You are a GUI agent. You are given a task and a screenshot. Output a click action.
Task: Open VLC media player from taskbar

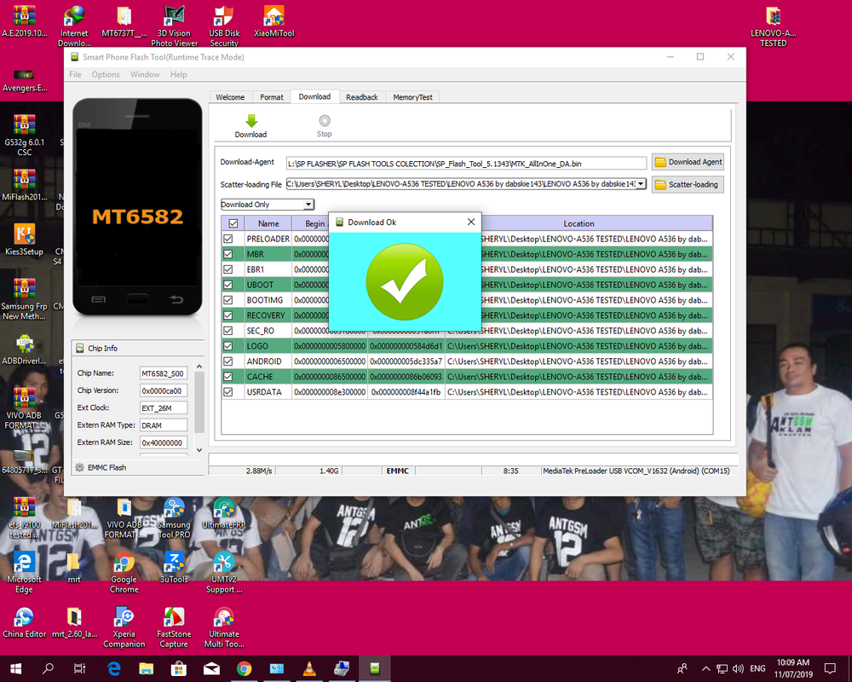click(x=309, y=668)
